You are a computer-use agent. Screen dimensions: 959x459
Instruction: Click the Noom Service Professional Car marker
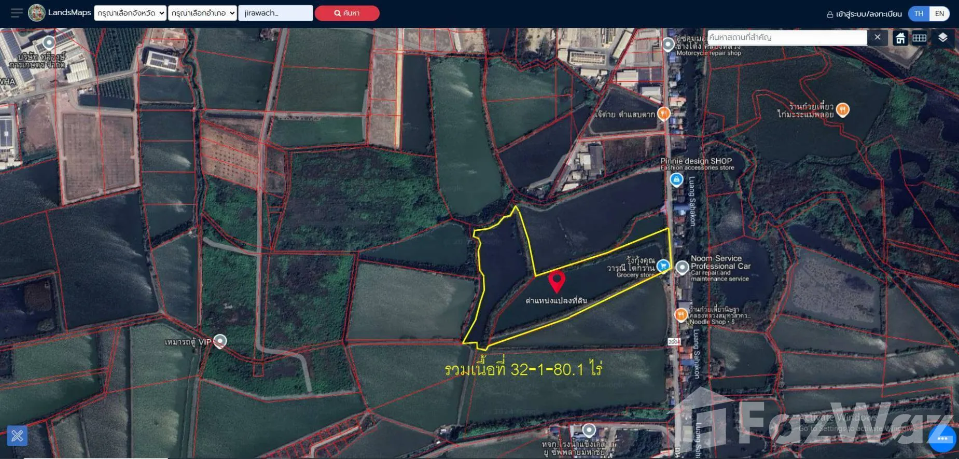pos(682,267)
